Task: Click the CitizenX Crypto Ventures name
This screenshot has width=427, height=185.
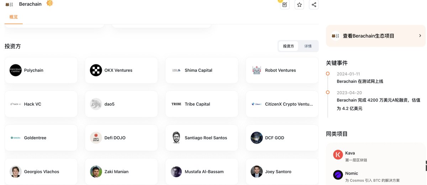Action: (289, 104)
